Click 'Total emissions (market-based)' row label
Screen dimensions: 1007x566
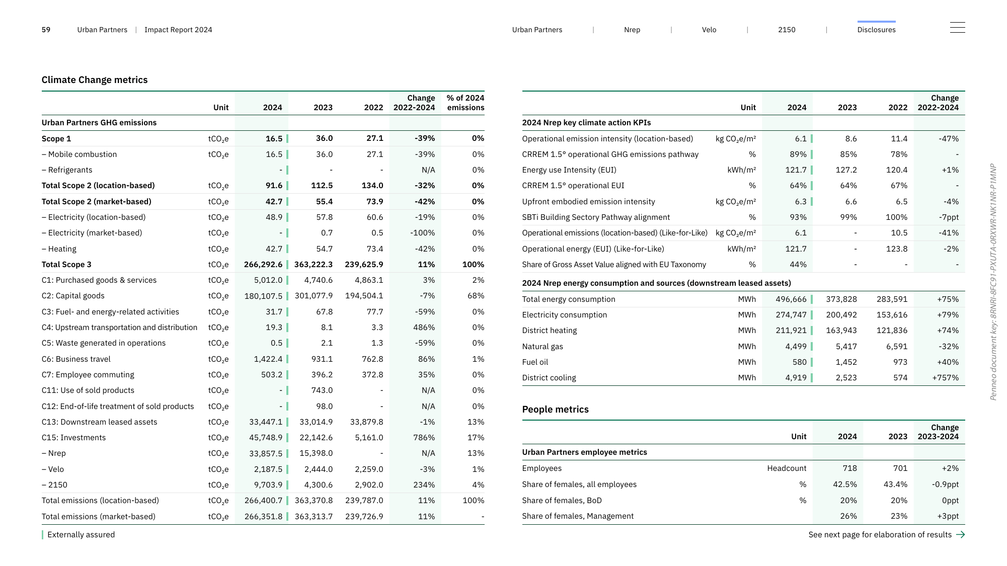[98, 516]
